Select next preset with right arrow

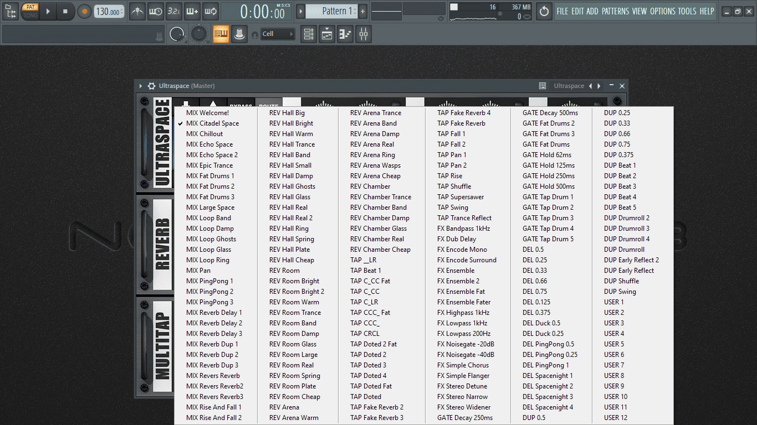tap(599, 86)
